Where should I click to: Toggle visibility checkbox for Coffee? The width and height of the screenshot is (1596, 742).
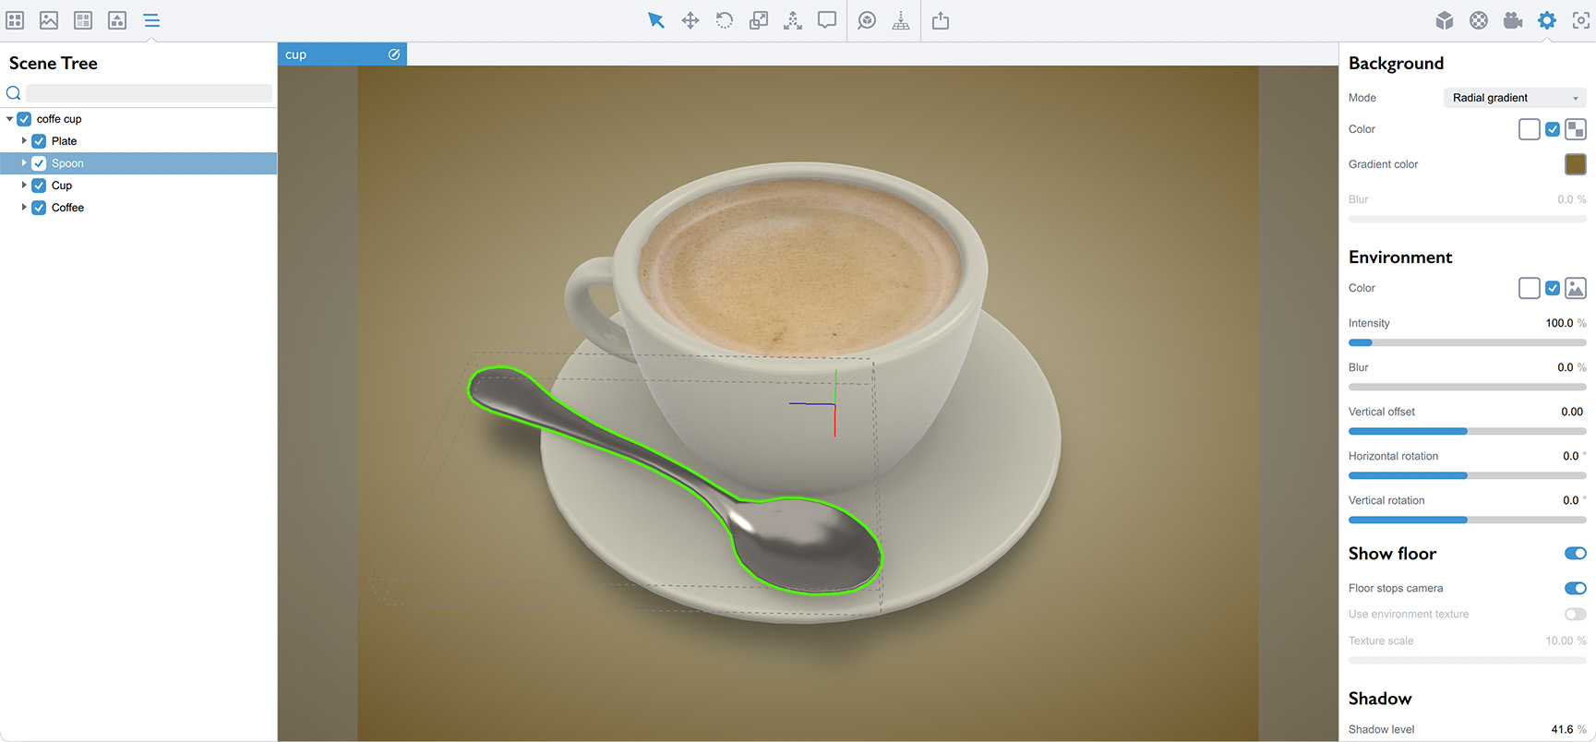tap(39, 208)
